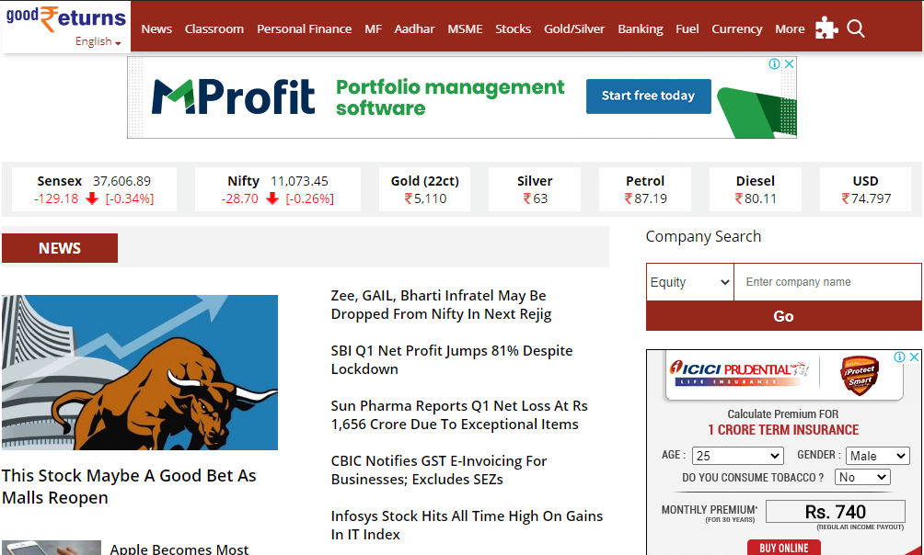Click the Silver ₹63 price box
The width and height of the screenshot is (924, 555).
535,189
